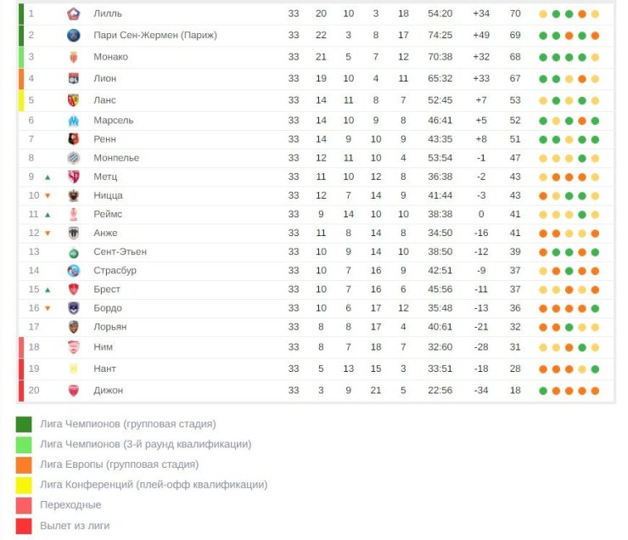Screen dimensions: 628x540
Task: Click the Lyon club badge
Action: (x=73, y=78)
